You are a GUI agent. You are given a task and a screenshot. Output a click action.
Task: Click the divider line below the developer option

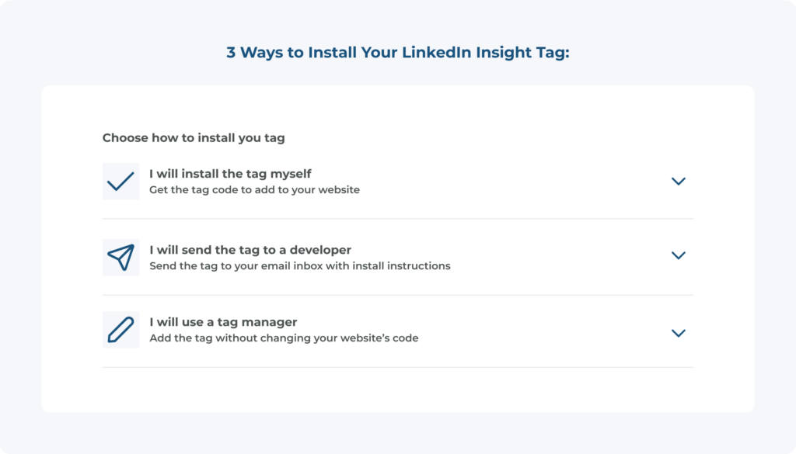click(397, 295)
